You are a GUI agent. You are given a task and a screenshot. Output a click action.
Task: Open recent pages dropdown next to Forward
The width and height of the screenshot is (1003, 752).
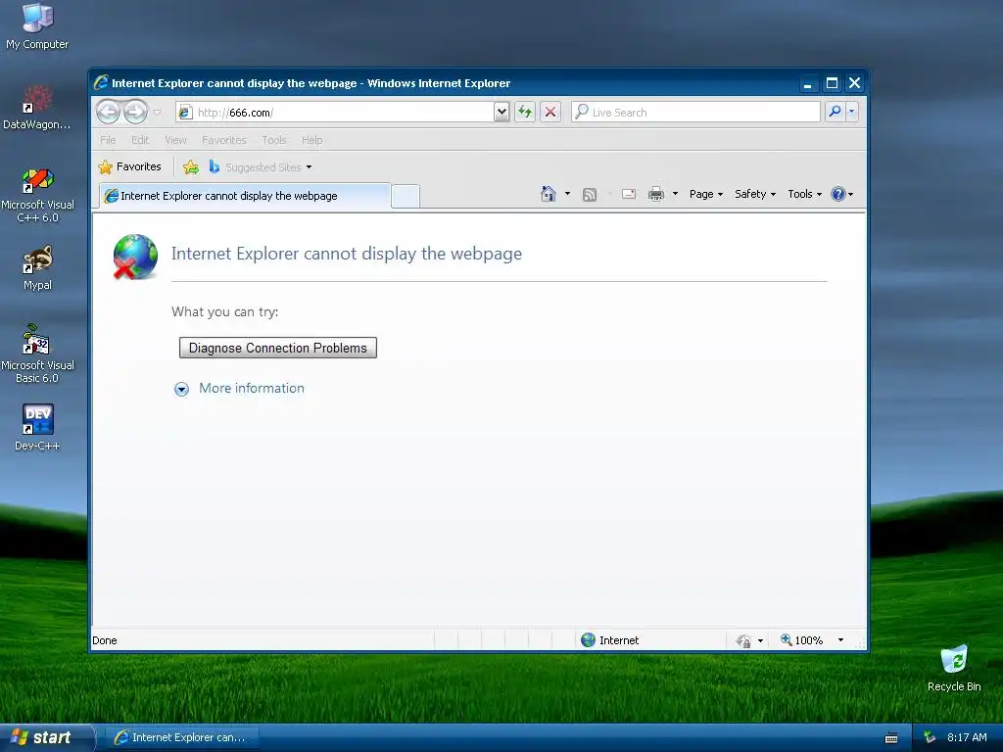pos(158,113)
